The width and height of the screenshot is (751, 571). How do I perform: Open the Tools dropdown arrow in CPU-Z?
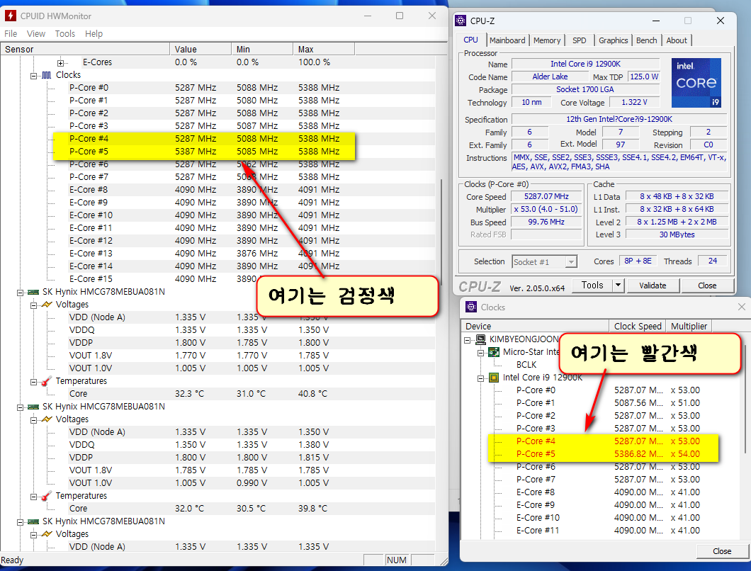click(618, 285)
